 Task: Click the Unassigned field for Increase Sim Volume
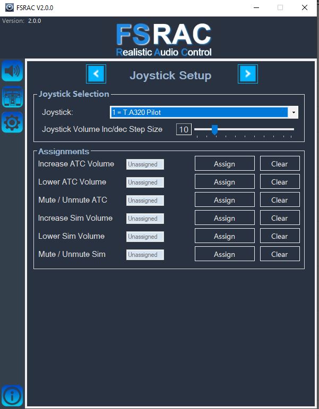pyautogui.click(x=145, y=218)
